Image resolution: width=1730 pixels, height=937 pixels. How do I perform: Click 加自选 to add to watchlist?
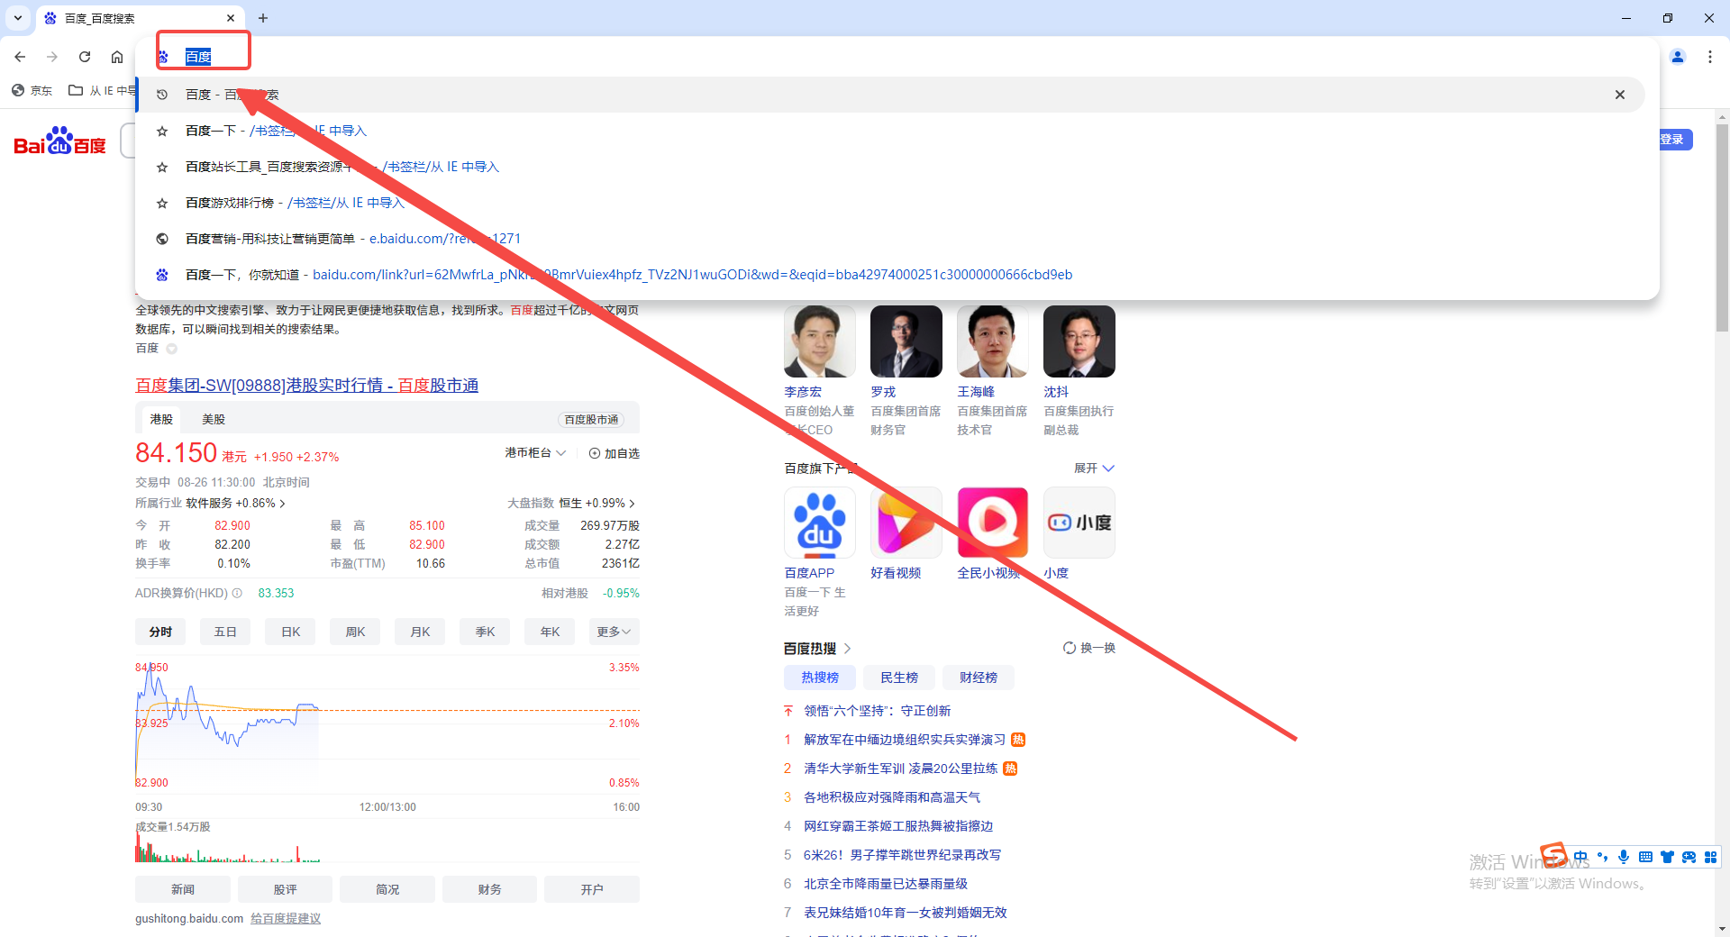[614, 453]
